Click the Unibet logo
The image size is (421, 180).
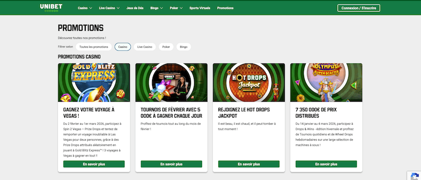pyautogui.click(x=51, y=8)
